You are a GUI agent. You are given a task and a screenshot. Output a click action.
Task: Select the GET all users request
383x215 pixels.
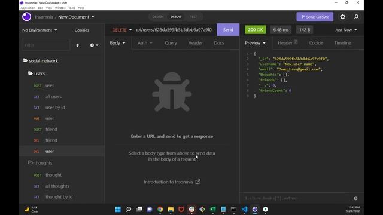click(62, 97)
